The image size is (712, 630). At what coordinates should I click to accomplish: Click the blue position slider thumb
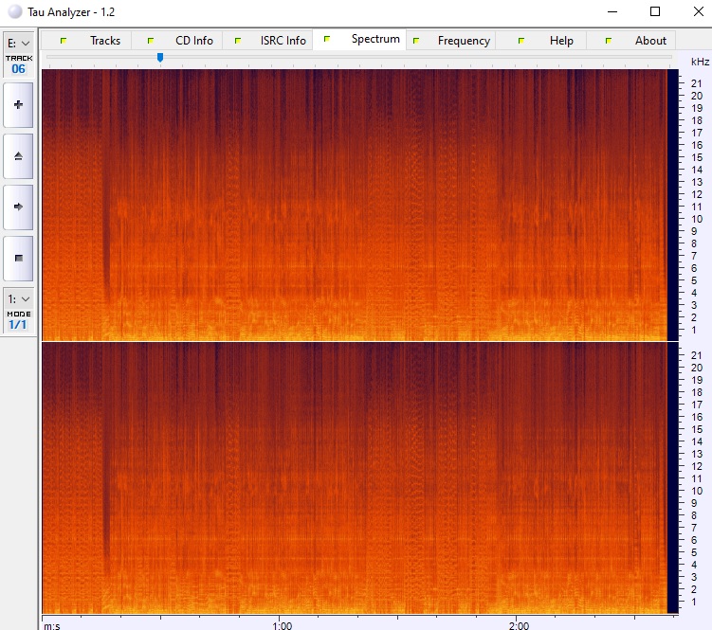coord(160,58)
